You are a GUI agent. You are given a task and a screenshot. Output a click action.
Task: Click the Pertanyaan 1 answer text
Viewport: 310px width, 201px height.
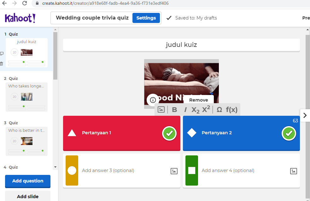(x=97, y=133)
